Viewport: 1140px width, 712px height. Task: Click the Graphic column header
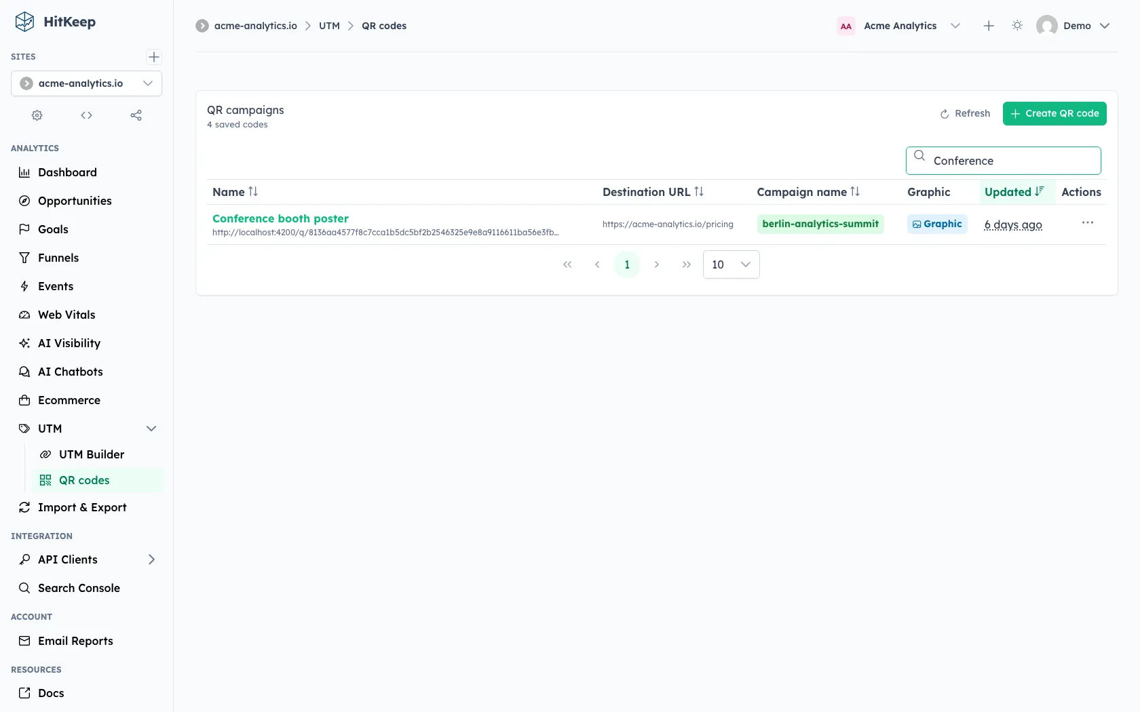pos(929,192)
